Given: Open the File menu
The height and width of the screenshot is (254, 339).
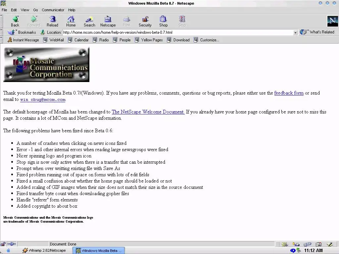Looking at the screenshot, I should [x=4, y=10].
